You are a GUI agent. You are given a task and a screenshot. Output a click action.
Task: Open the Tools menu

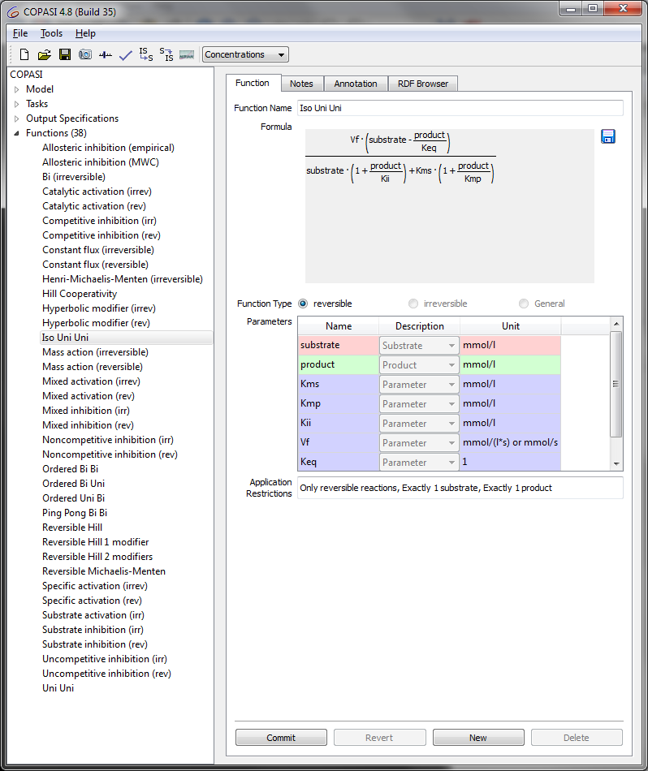click(x=51, y=33)
